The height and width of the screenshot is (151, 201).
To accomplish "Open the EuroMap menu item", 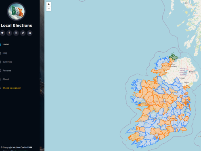I will (x=7, y=62).
